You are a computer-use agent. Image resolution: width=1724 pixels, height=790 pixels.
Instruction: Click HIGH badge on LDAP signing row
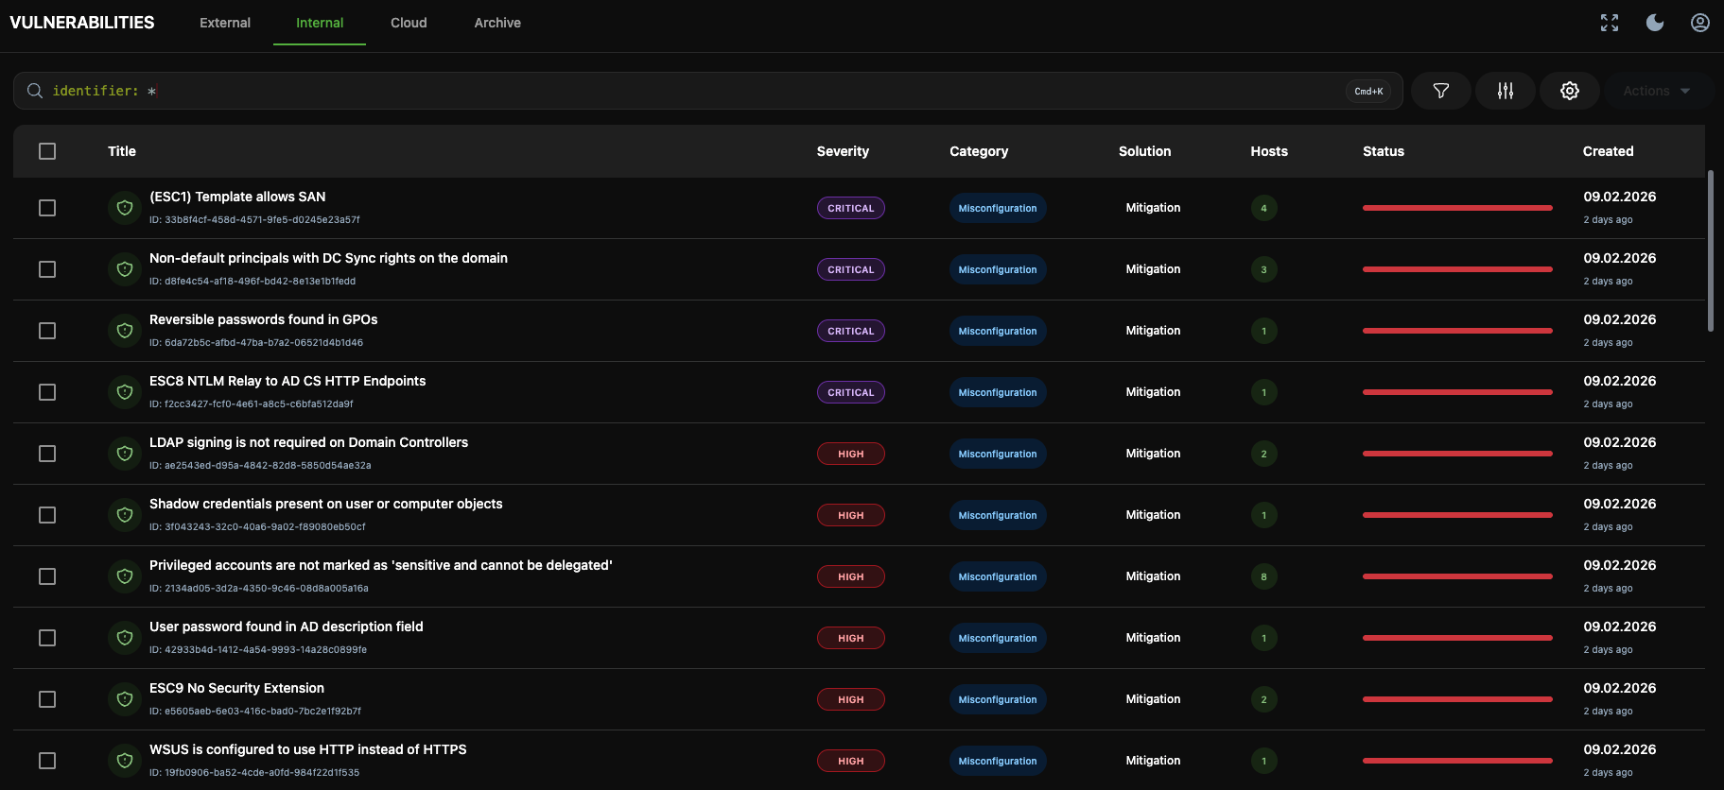coord(850,454)
